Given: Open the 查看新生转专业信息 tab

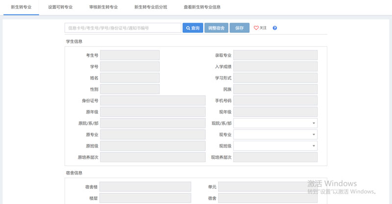Looking at the screenshot, I should 202,7.
